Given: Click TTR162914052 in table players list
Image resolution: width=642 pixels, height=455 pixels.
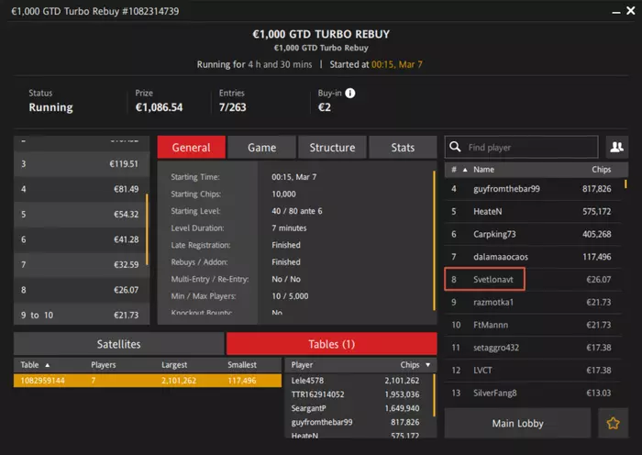Looking at the screenshot, I should pyautogui.click(x=359, y=394).
